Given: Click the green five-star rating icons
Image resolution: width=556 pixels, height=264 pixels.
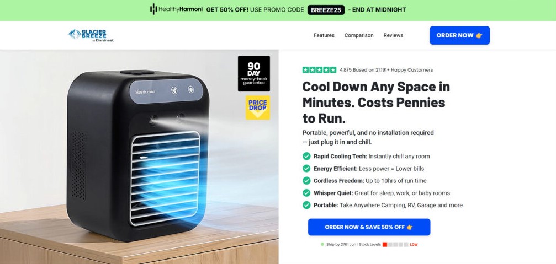Looking at the screenshot, I should pos(319,70).
